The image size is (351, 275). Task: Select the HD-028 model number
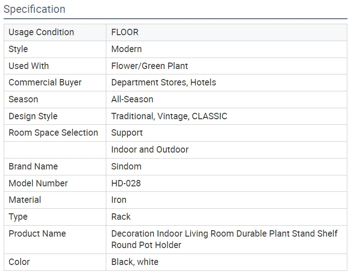coord(126,183)
